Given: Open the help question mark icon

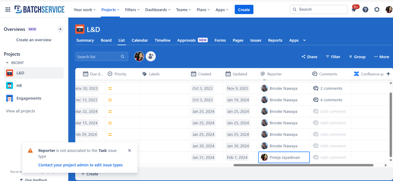Looking at the screenshot, I should click(365, 10).
